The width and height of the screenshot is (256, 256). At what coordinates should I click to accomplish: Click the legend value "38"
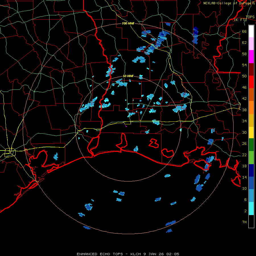[244, 110]
